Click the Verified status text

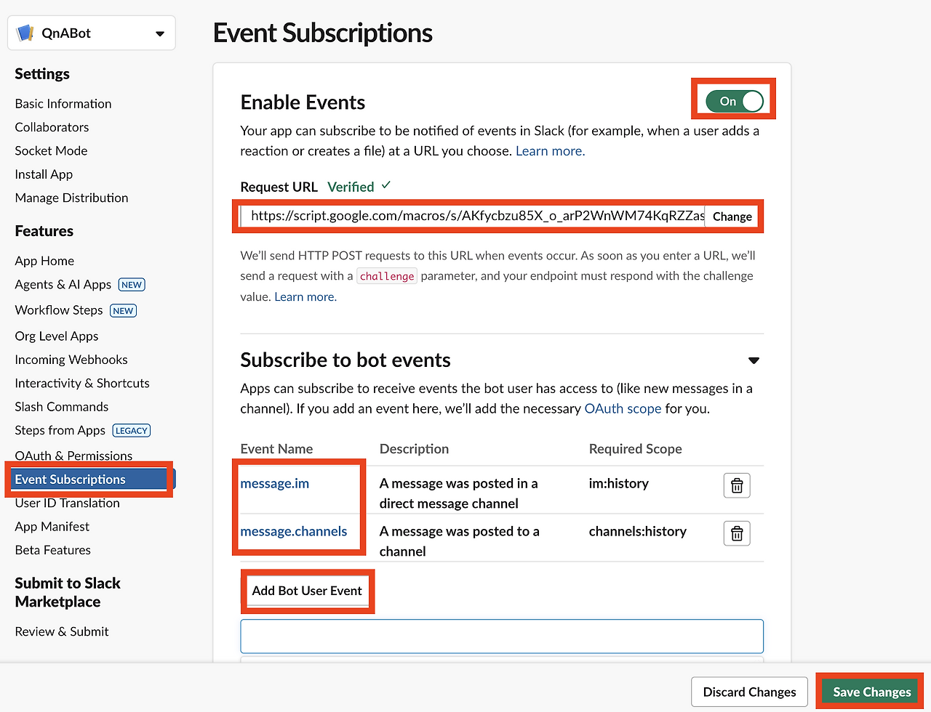click(351, 187)
